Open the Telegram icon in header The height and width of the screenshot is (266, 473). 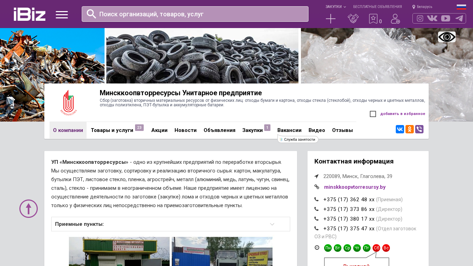pos(459,18)
